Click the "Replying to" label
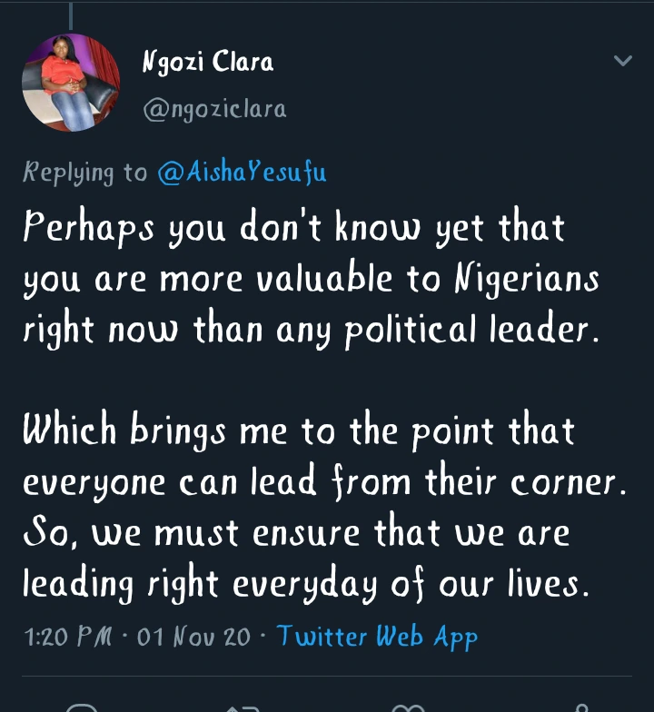This screenshot has width=654, height=712. [x=84, y=173]
